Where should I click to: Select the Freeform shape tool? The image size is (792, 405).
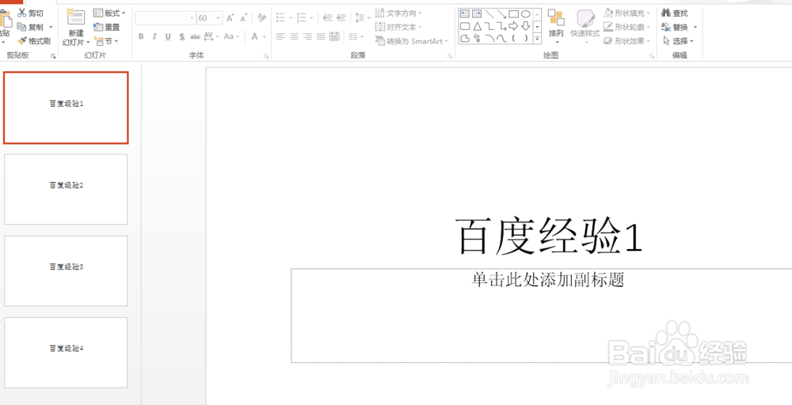coord(465,38)
